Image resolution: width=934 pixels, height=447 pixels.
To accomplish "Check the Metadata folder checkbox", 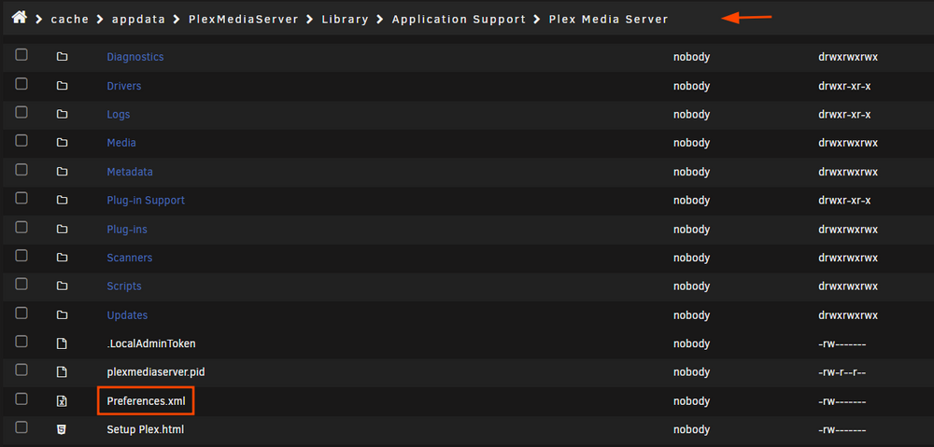I will click(21, 169).
